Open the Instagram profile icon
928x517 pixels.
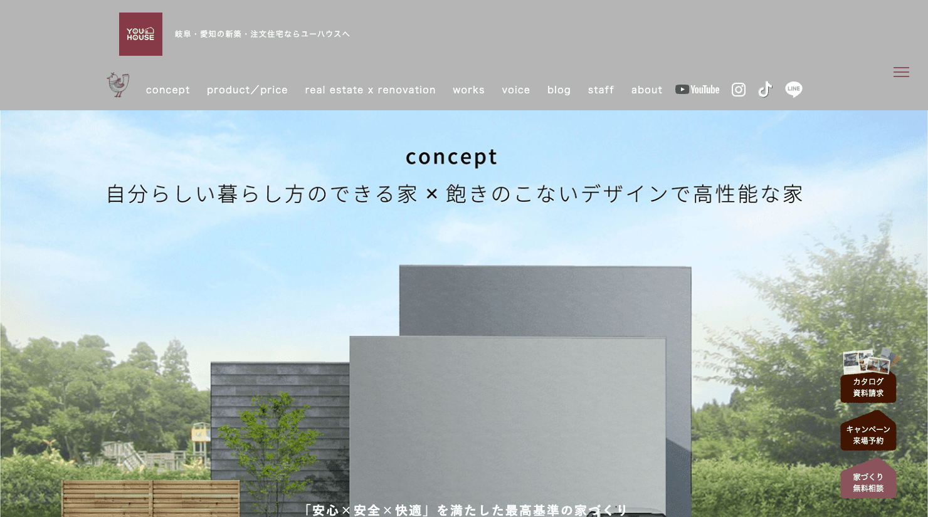739,90
